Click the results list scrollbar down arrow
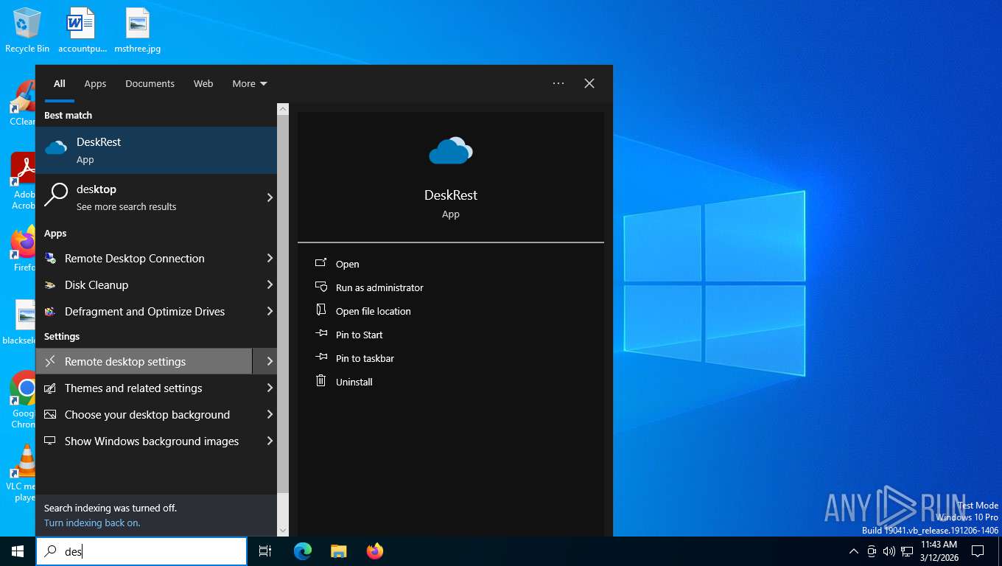 tap(283, 531)
